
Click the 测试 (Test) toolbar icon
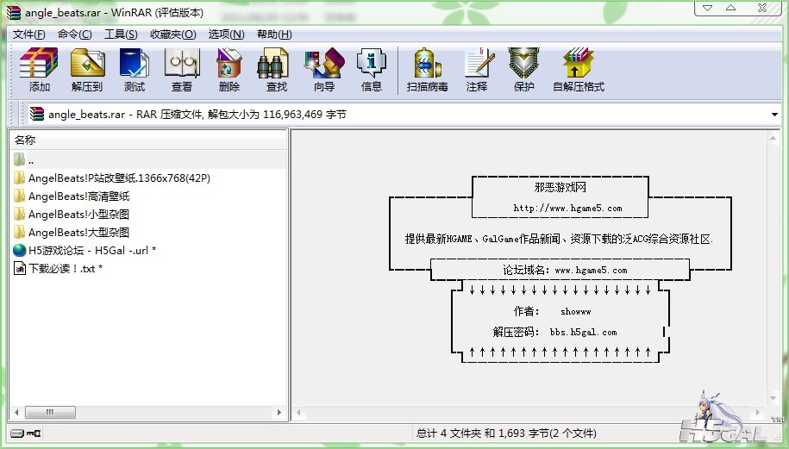point(134,64)
